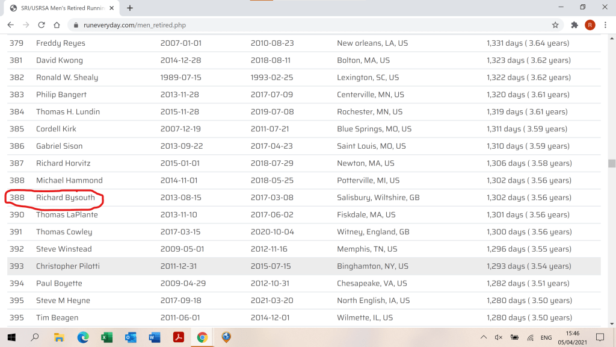Viewport: 616px width, 347px height.
Task: Open the Chrome profile avatar
Action: (590, 25)
